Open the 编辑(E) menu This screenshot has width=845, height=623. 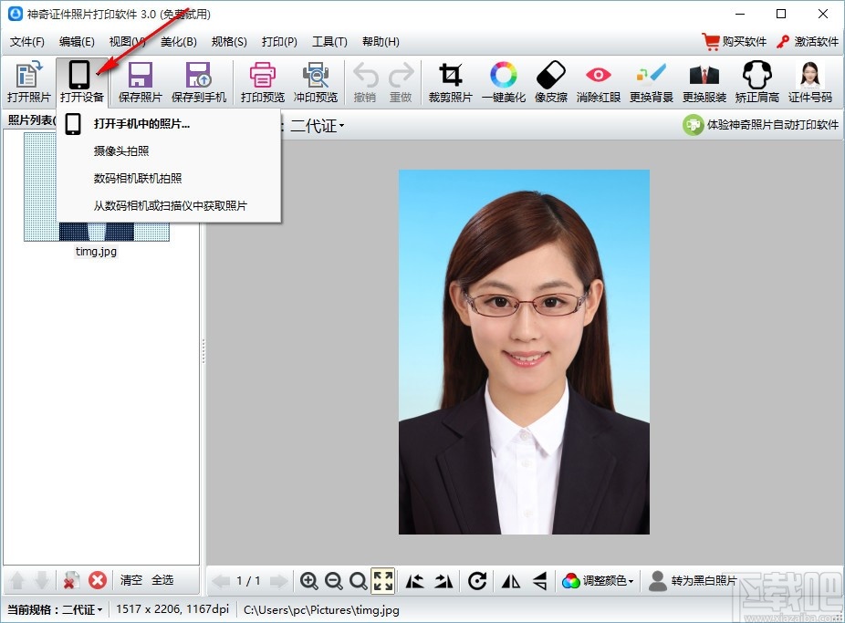(77, 41)
